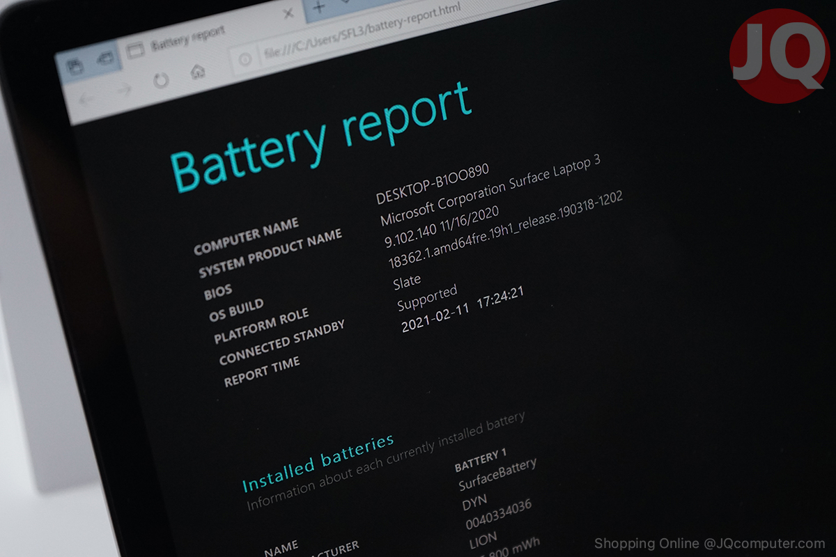This screenshot has height=557, width=836.
Task: Select Microsoft Corporation Surface Laptop 3 text
Action: coord(491,189)
